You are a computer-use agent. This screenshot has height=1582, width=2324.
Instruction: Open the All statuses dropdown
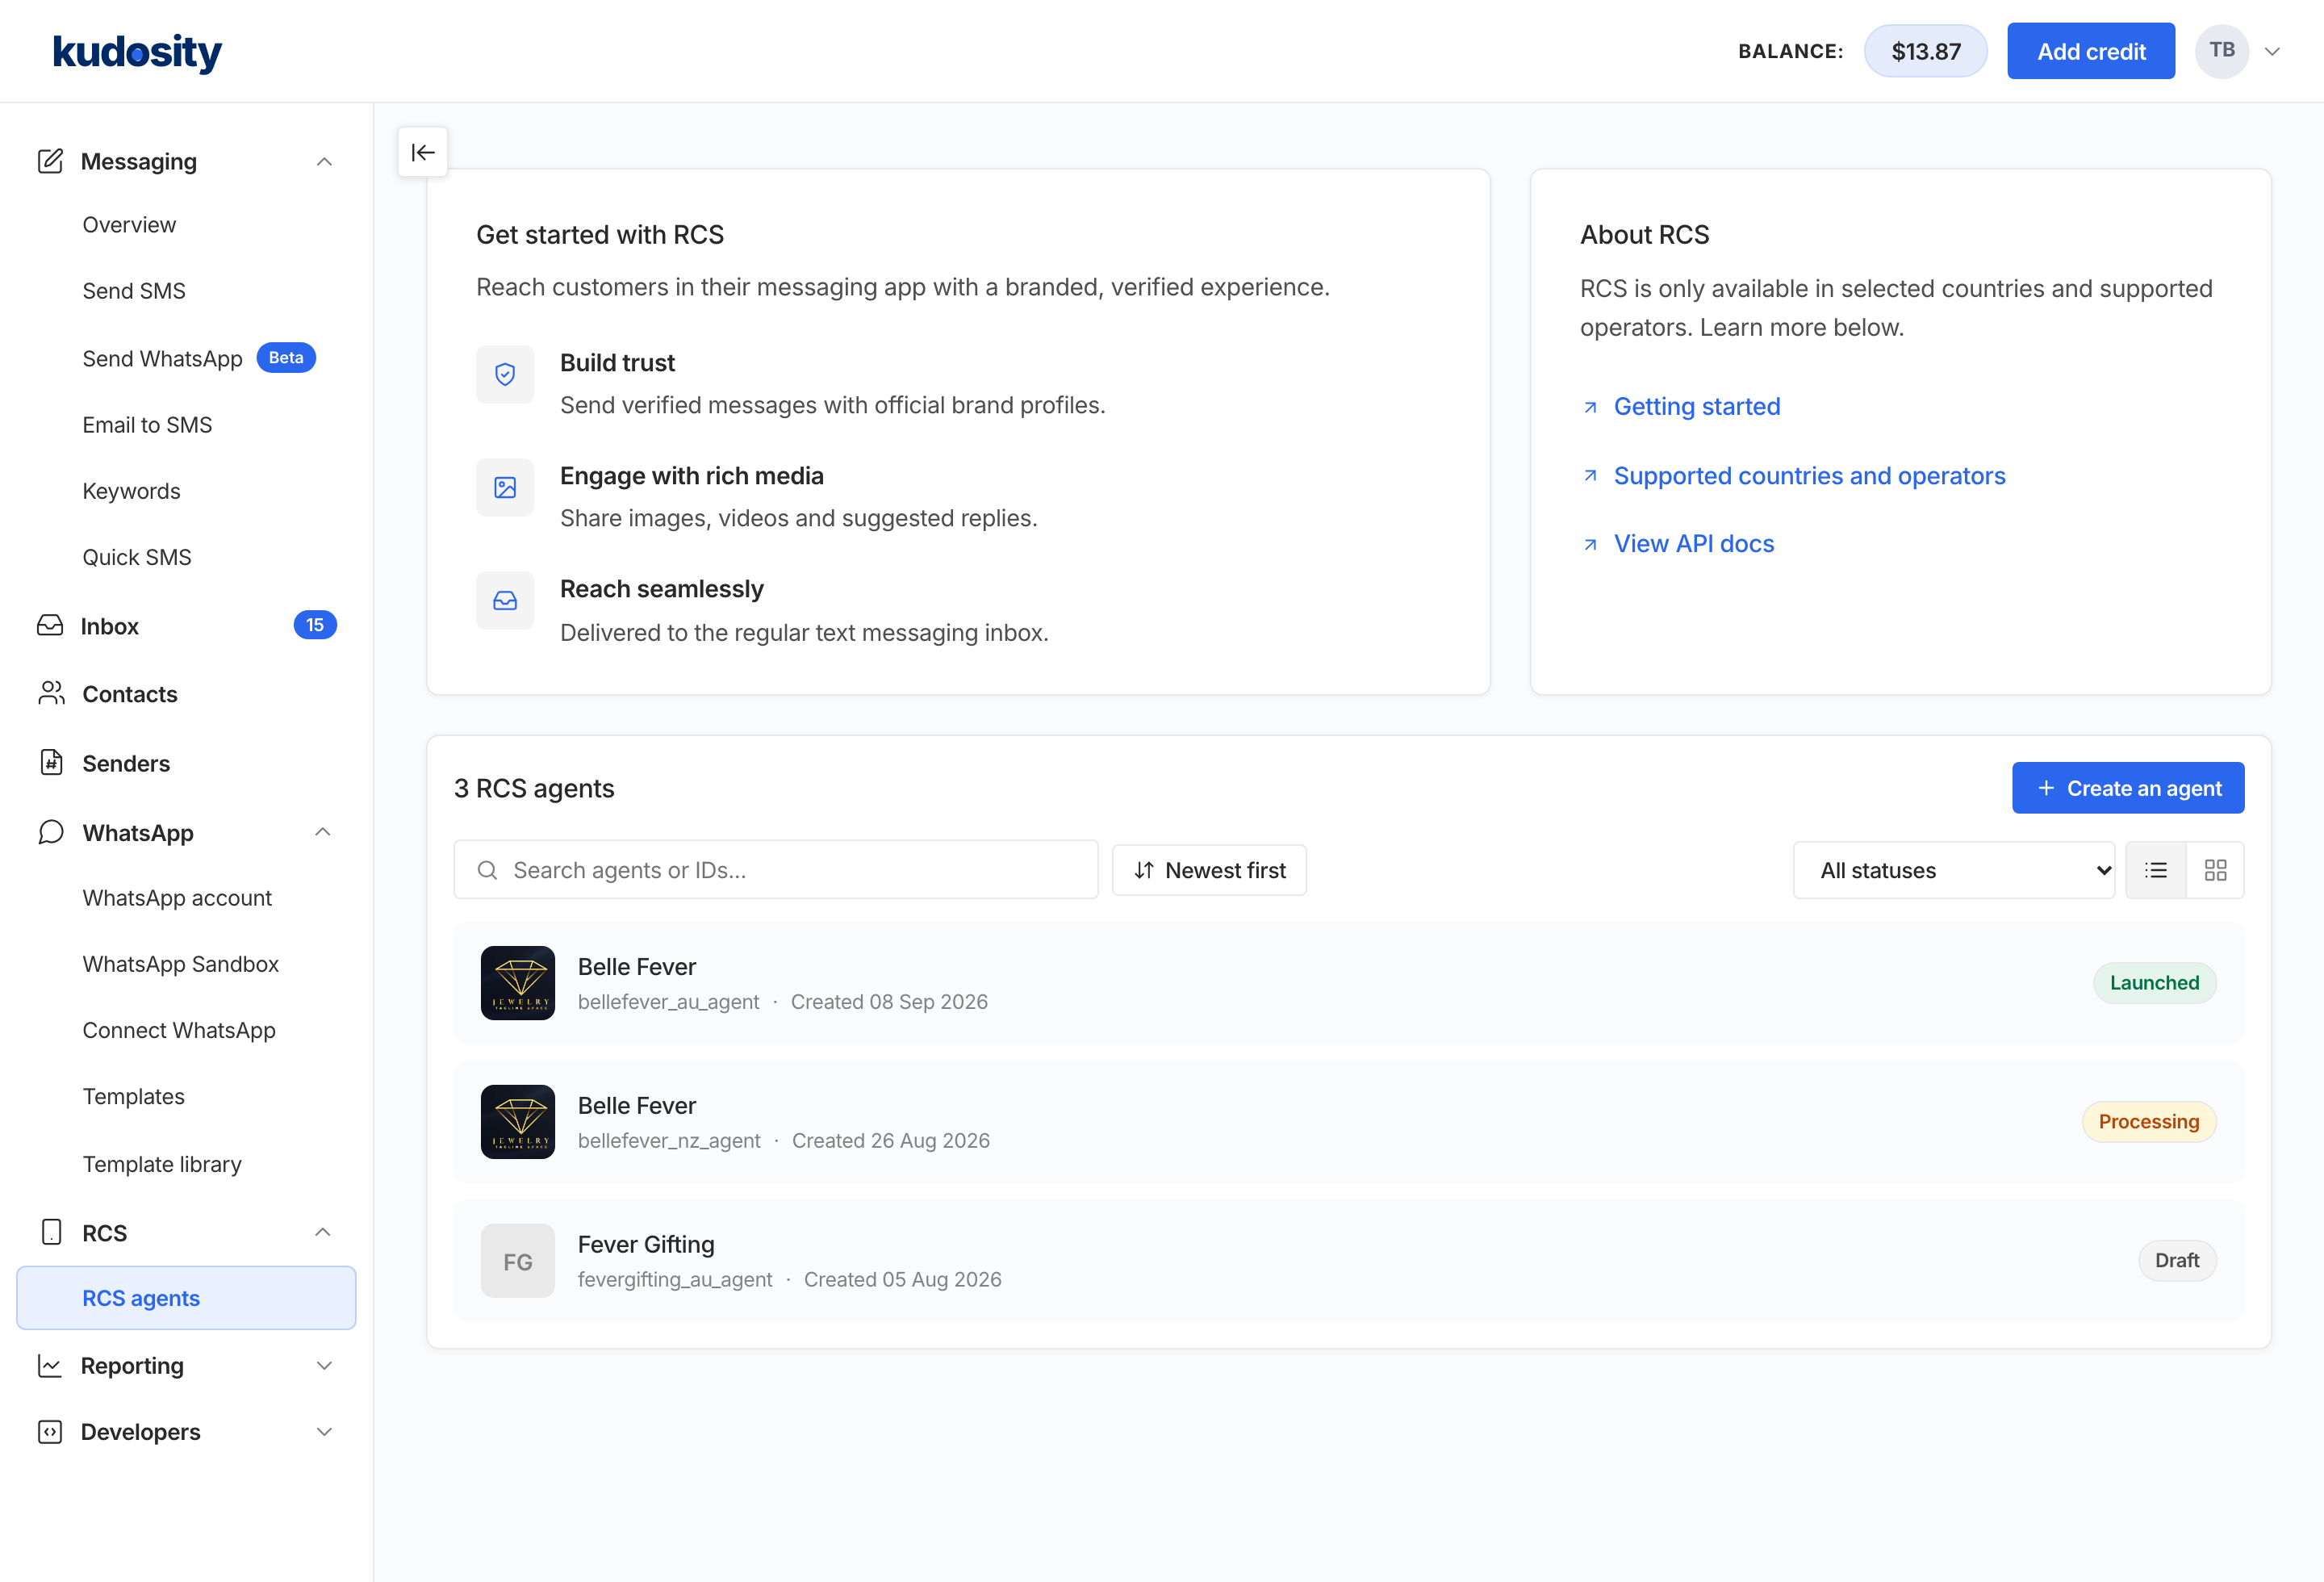[x=1954, y=870]
